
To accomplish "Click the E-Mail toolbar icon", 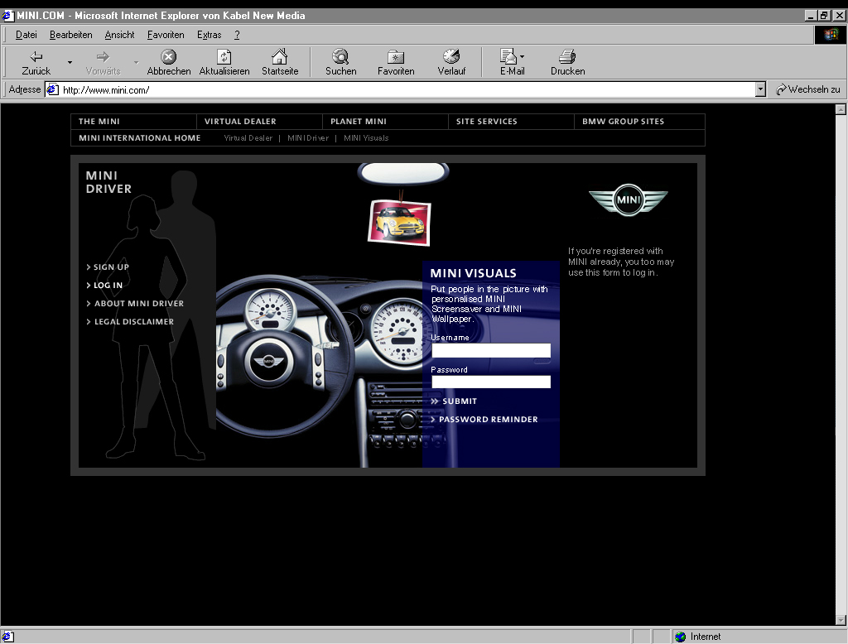I will click(x=508, y=57).
